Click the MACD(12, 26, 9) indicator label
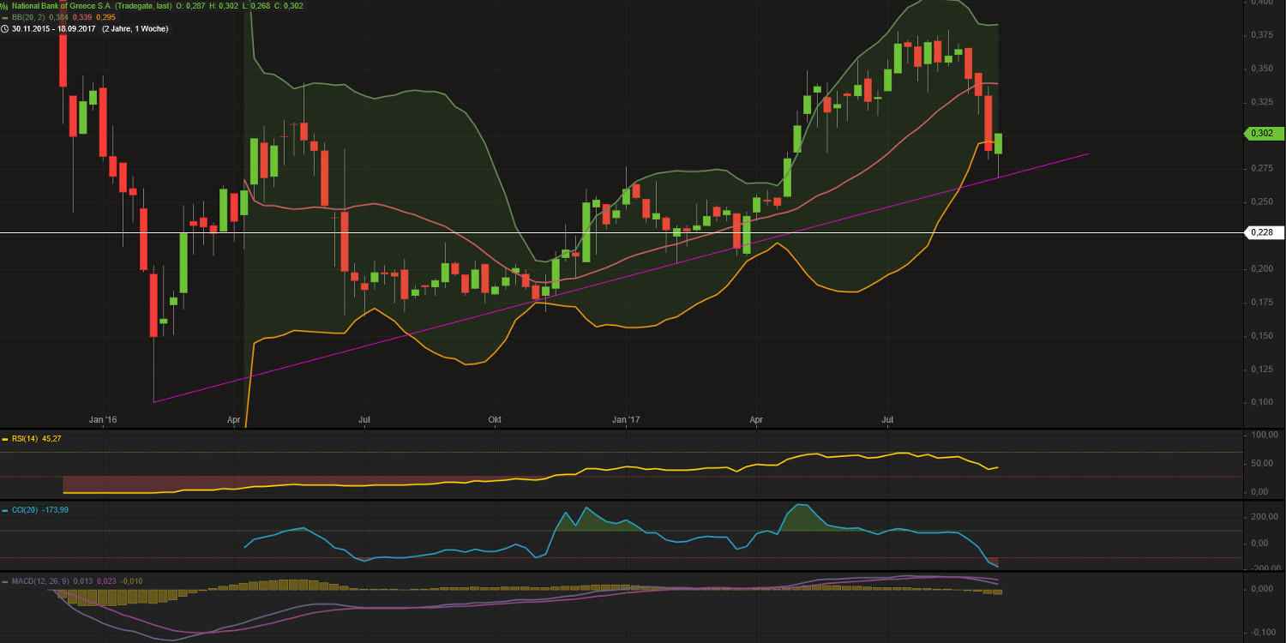Viewport: 1286px width, 643px height. pyautogui.click(x=40, y=581)
